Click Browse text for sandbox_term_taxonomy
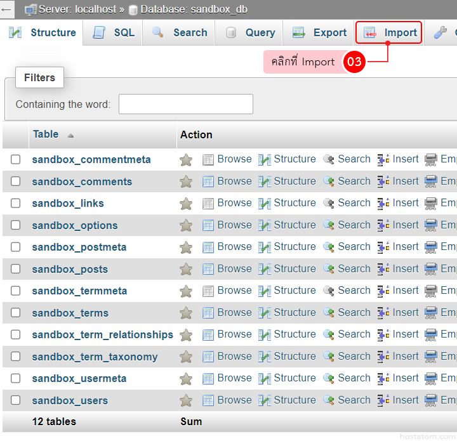The width and height of the screenshot is (457, 441). [234, 357]
